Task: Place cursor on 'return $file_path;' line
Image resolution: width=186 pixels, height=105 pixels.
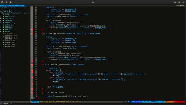Action: (54, 87)
